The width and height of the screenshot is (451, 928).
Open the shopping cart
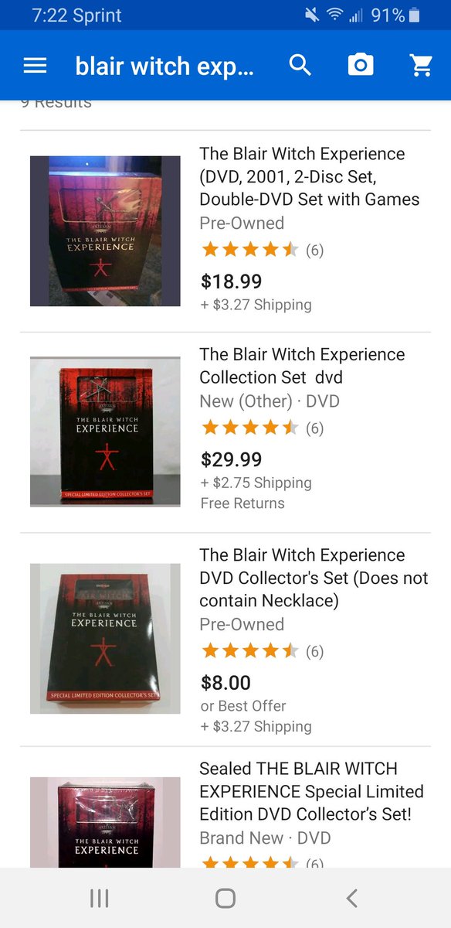coord(421,66)
